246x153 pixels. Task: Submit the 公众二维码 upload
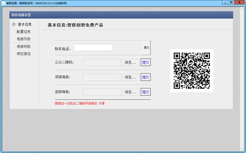(146, 62)
